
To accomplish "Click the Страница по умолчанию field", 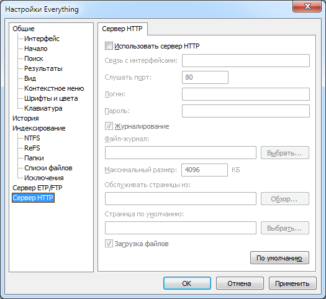I will [181, 228].
